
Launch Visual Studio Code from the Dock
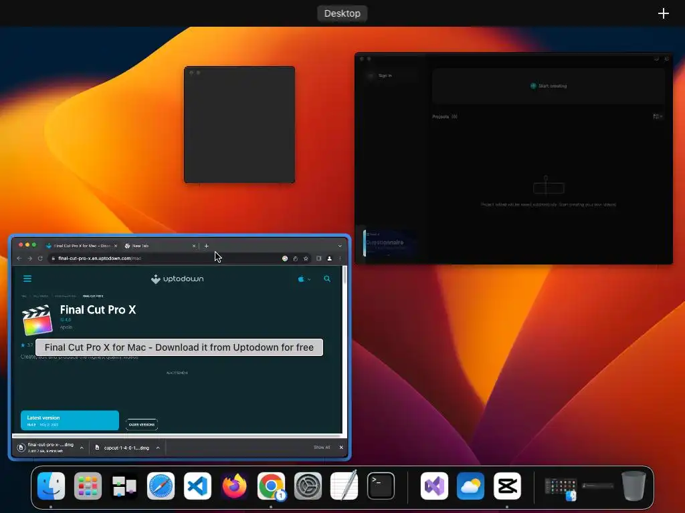click(197, 486)
